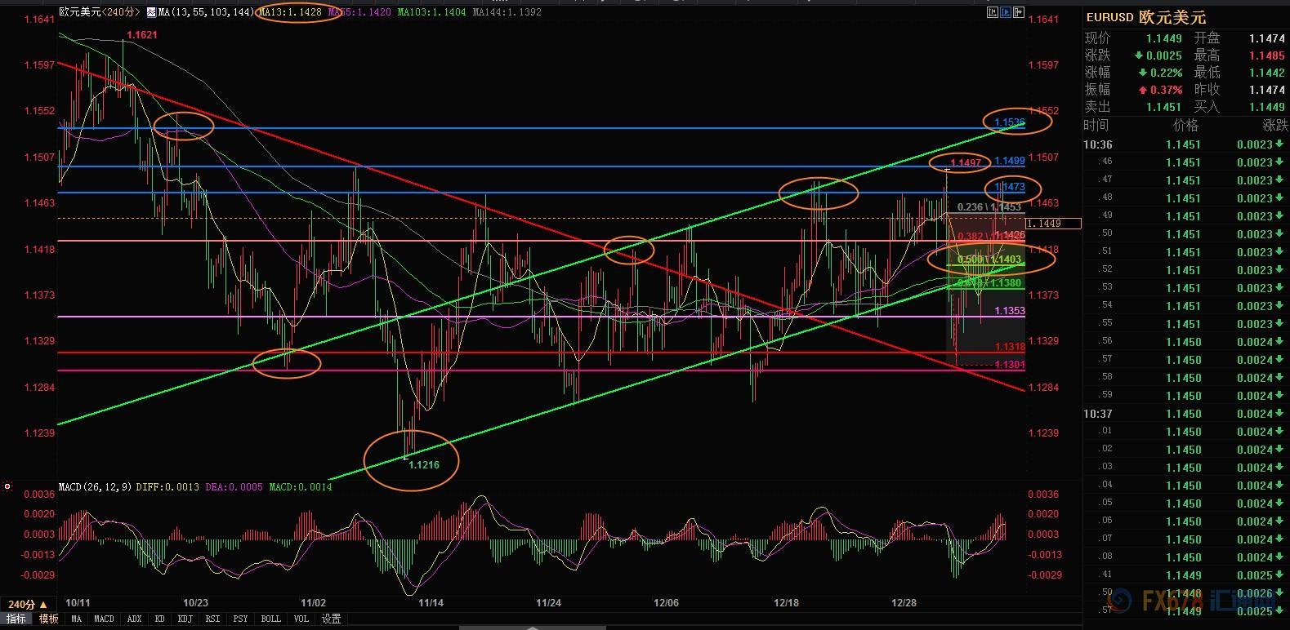Viewport: 1290px width, 630px height.
Task: Switch to the 指标 tab
Action: click(x=16, y=619)
